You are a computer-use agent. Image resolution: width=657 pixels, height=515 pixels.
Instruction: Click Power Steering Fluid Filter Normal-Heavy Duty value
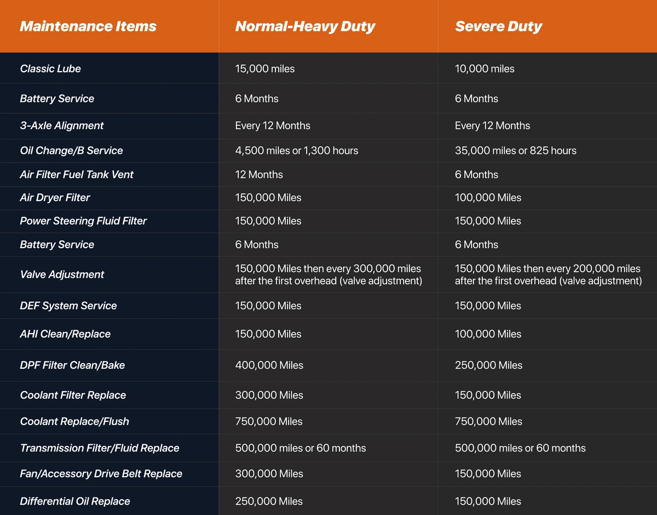(x=268, y=221)
